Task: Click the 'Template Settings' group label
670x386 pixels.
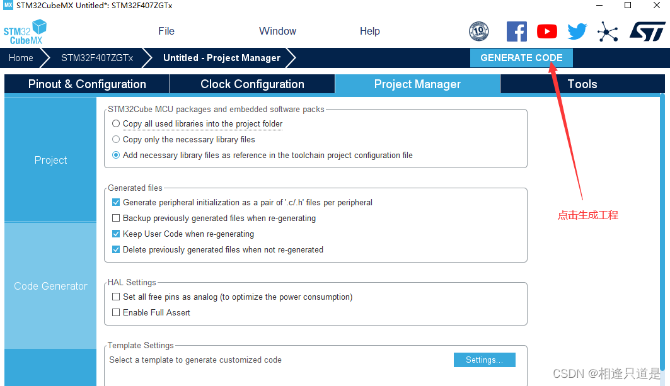Action: tap(141, 345)
